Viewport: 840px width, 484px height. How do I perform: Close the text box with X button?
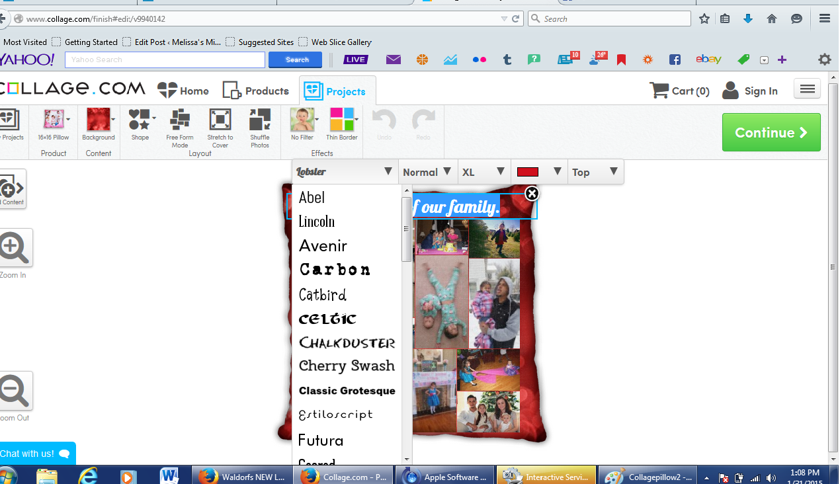[x=532, y=193]
